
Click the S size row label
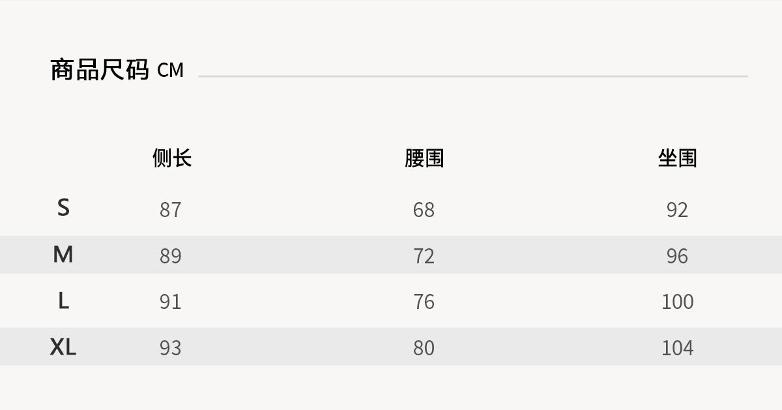click(x=63, y=208)
